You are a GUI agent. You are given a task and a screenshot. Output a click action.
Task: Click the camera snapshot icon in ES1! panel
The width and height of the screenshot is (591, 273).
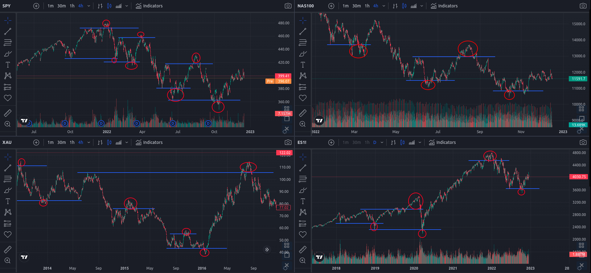pyautogui.click(x=583, y=142)
